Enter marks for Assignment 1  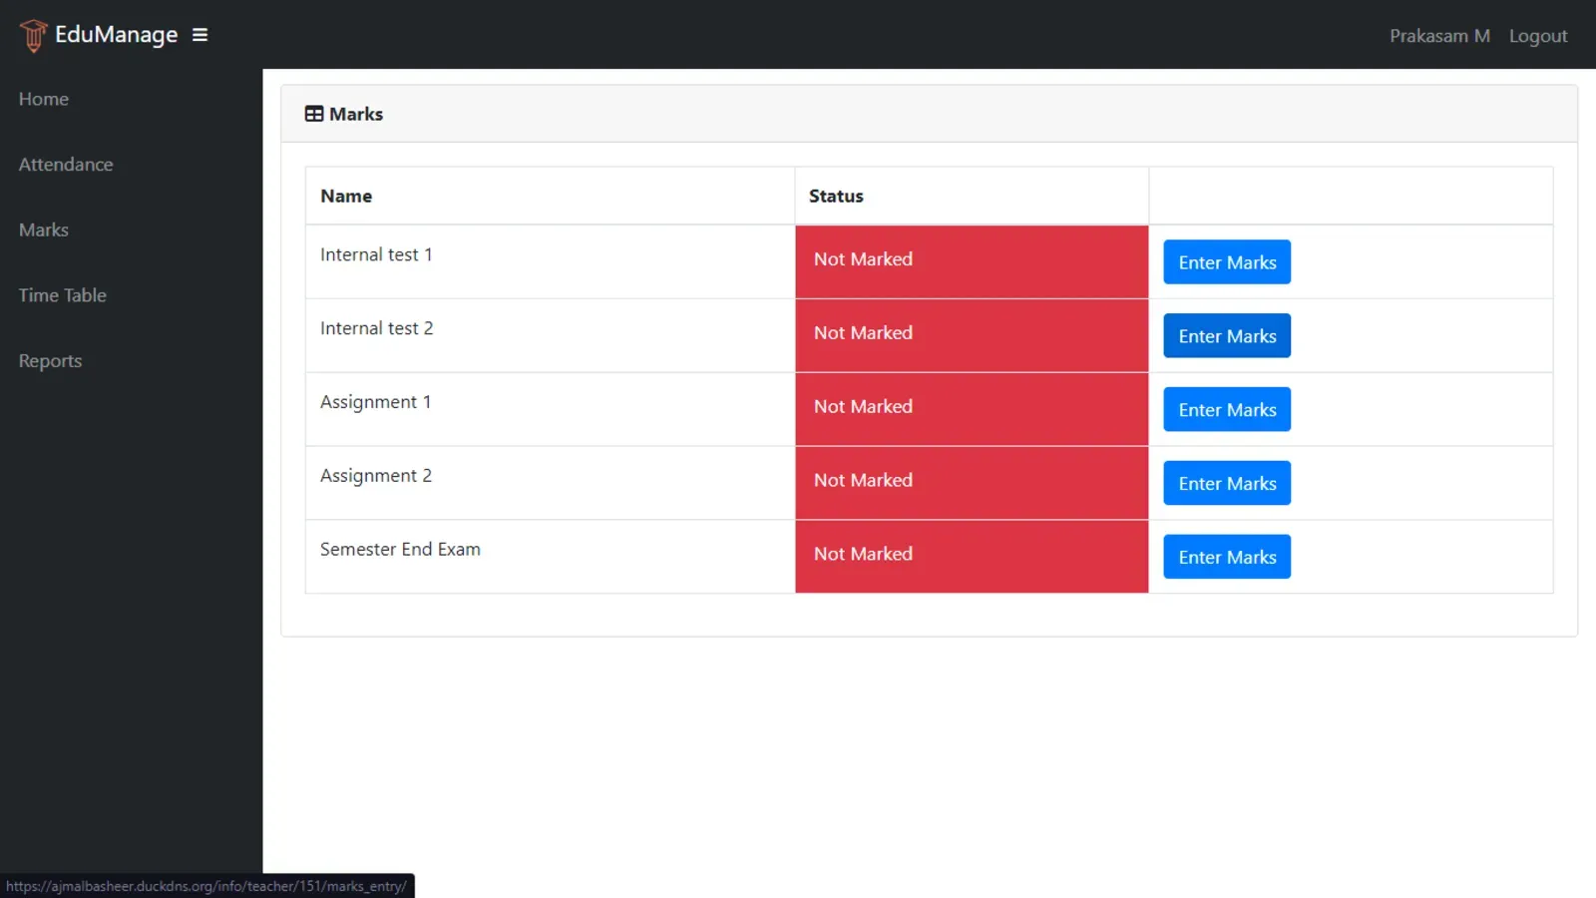[x=1226, y=409]
